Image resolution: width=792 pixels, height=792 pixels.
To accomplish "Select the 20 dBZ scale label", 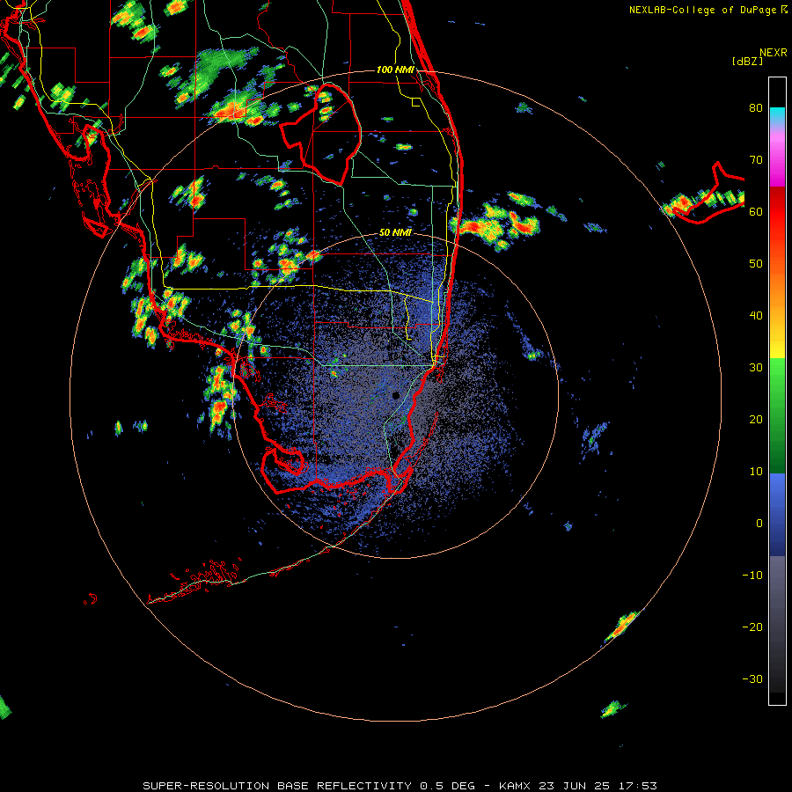I will click(x=756, y=419).
